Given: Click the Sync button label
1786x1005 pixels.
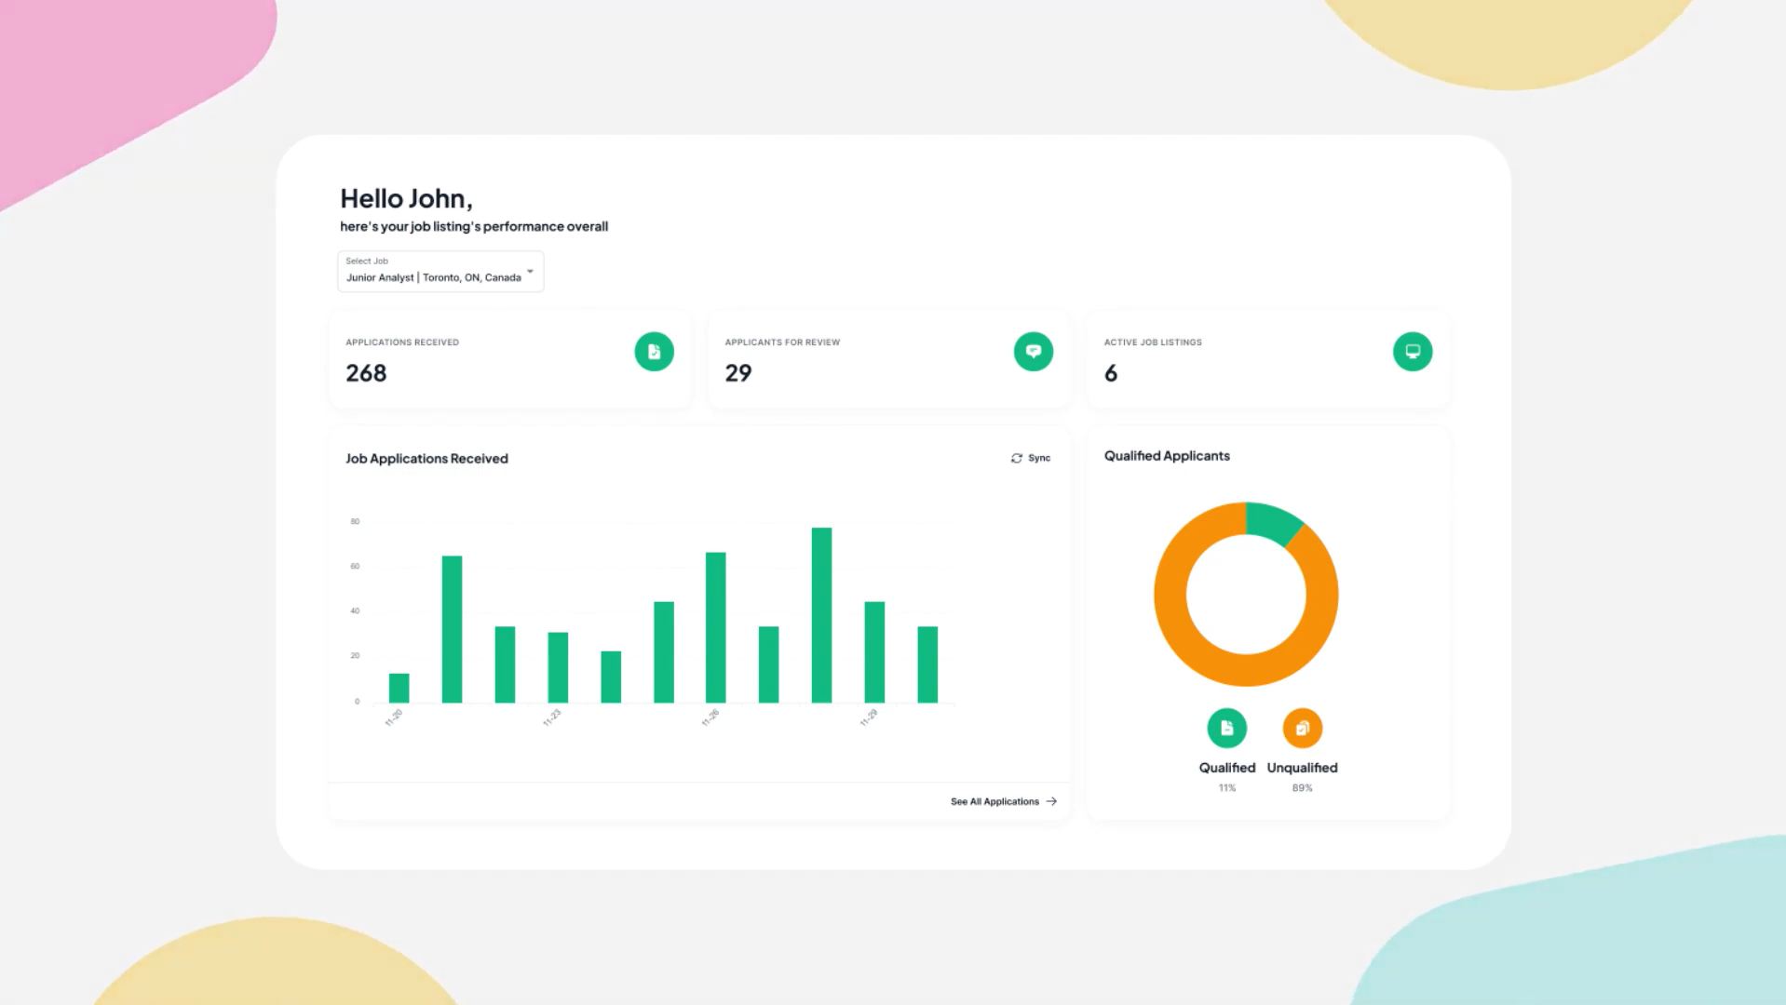Looking at the screenshot, I should [x=1039, y=458].
